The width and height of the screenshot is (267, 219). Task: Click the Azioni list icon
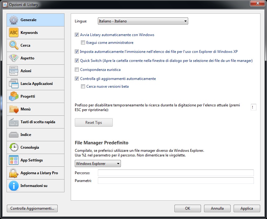(x=14, y=71)
